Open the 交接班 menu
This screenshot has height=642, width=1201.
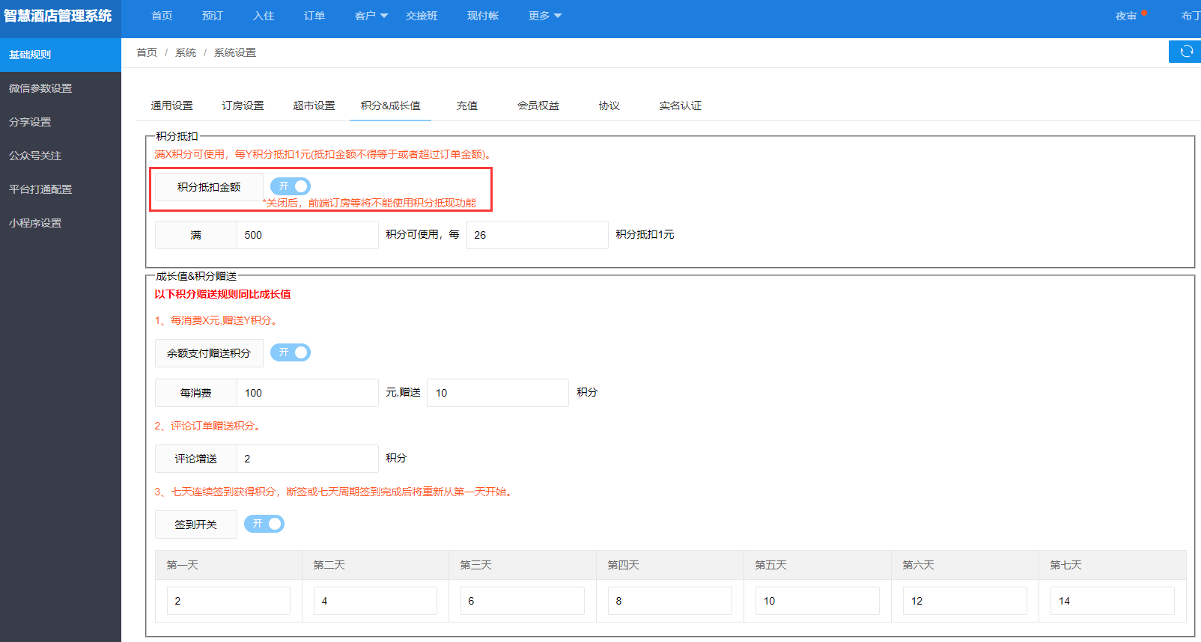422,16
